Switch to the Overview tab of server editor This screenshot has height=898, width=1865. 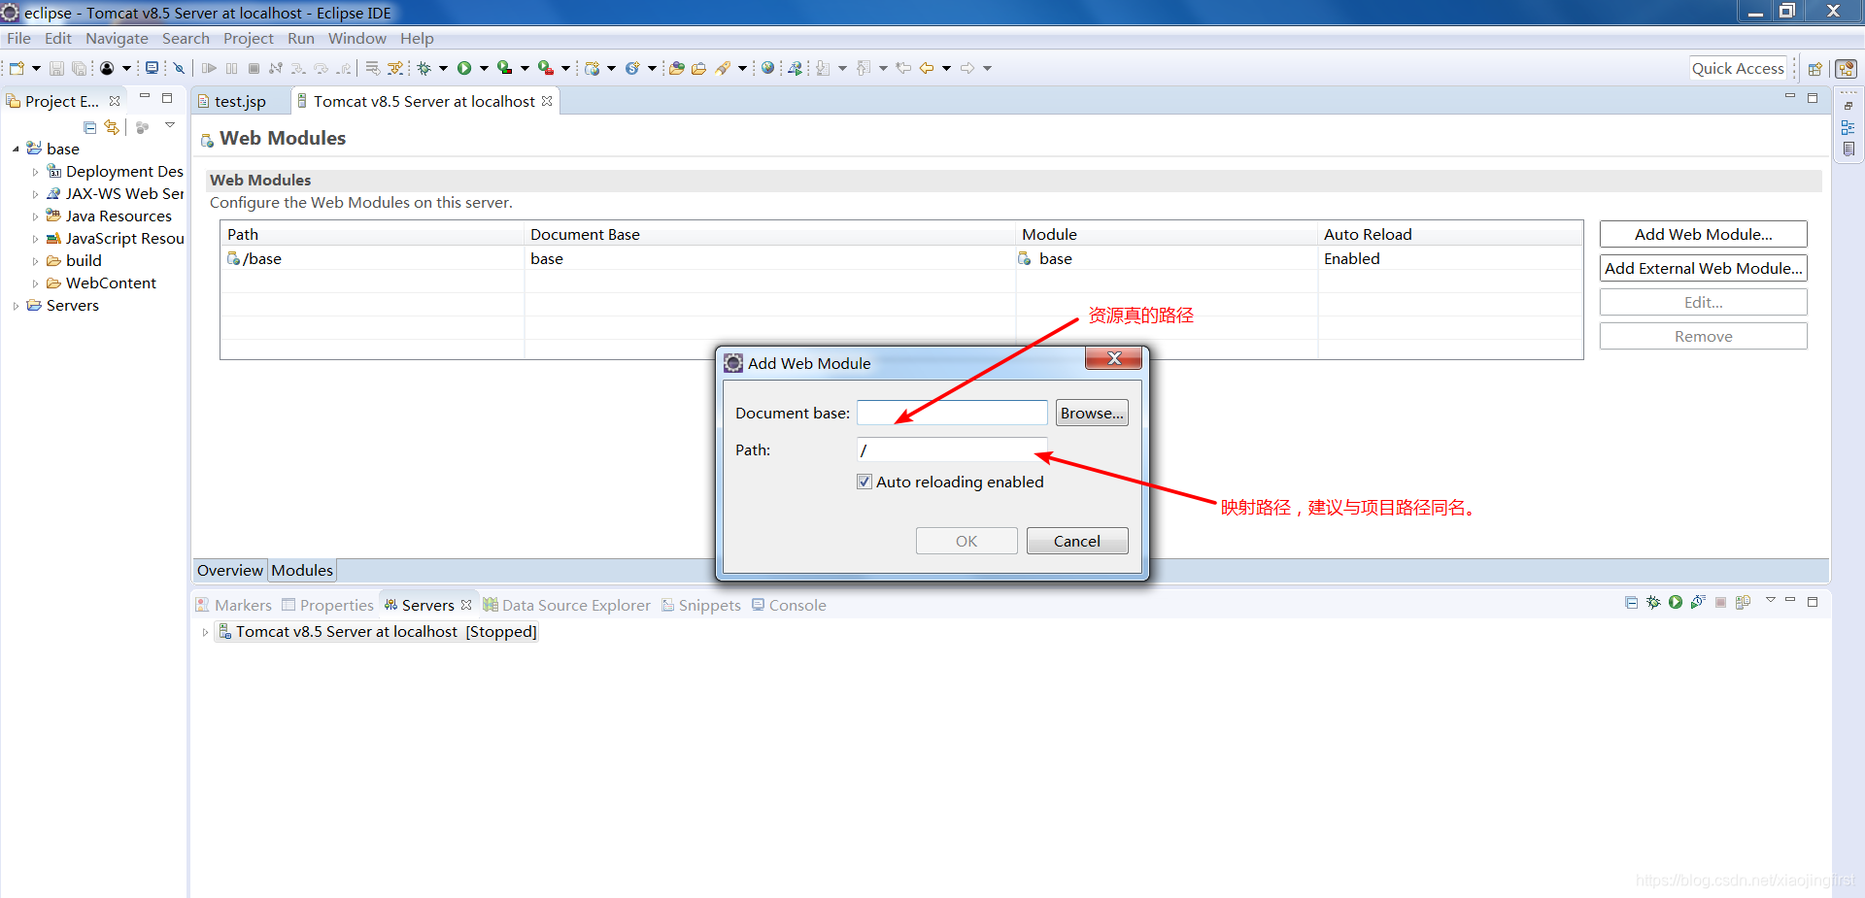[x=229, y=571]
